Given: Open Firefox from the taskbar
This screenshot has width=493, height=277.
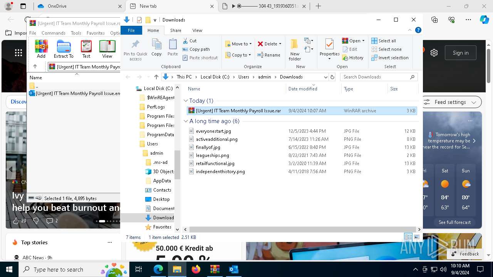Looking at the screenshot, I should [x=196, y=269].
